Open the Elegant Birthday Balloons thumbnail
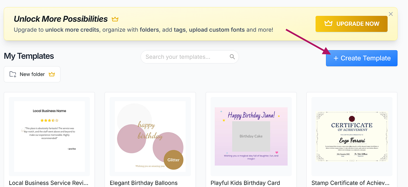Image resolution: width=408 pixels, height=187 pixels. tap(150, 136)
